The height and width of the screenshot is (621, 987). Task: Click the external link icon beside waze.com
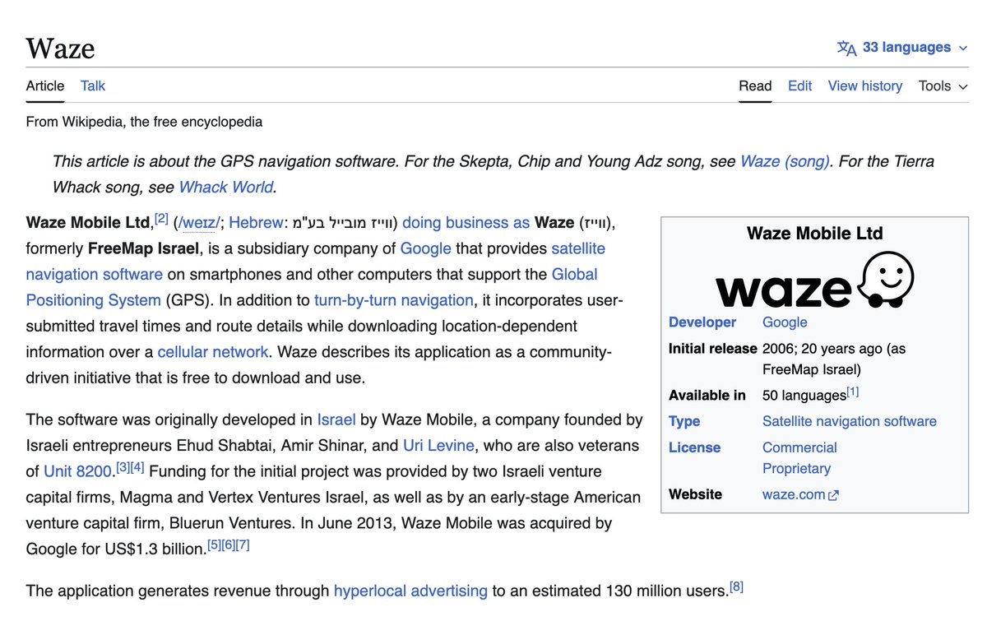(x=835, y=494)
